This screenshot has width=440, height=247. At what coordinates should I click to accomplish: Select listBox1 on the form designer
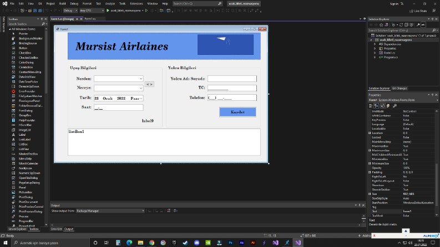(x=164, y=142)
